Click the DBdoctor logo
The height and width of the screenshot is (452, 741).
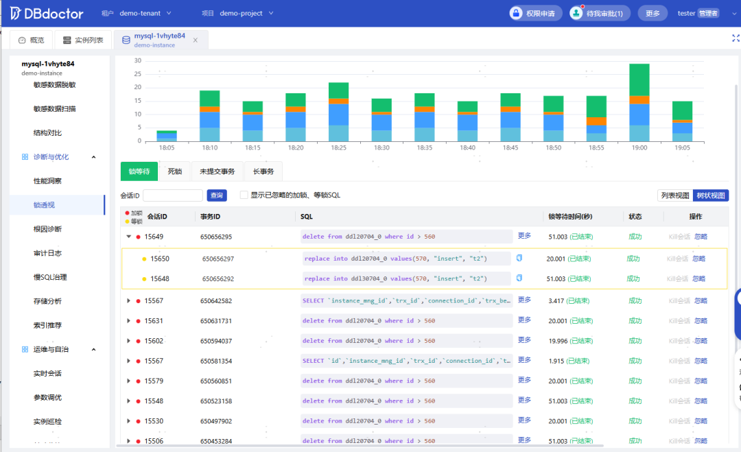click(x=47, y=13)
